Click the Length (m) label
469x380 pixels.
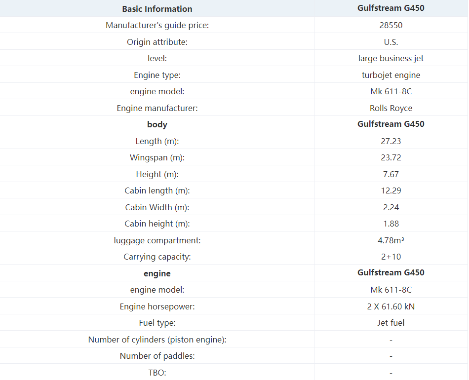[157, 141]
